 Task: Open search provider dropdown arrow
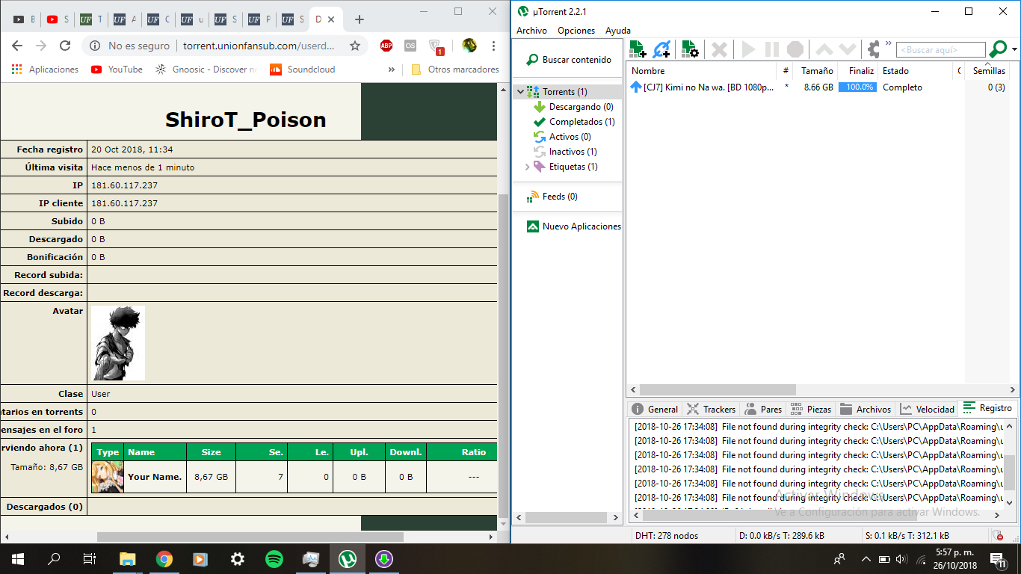coord(1014,50)
